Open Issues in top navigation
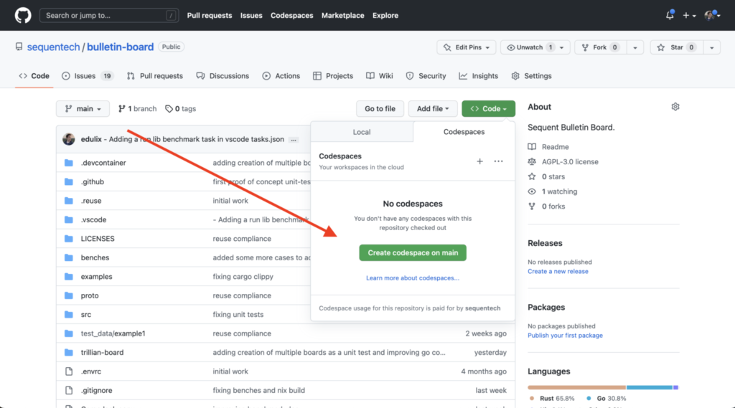Viewport: 735px width, 408px height. (x=251, y=16)
